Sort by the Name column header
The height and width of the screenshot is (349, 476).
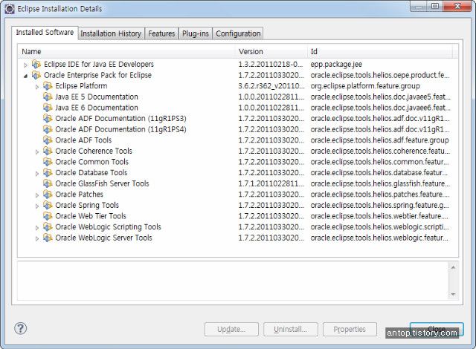pyautogui.click(x=126, y=51)
